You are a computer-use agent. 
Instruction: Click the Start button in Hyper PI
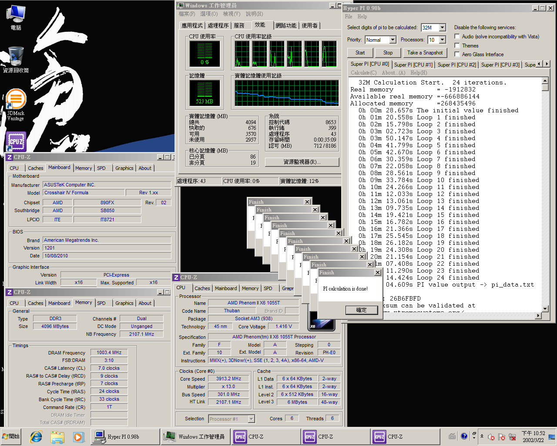(x=360, y=53)
